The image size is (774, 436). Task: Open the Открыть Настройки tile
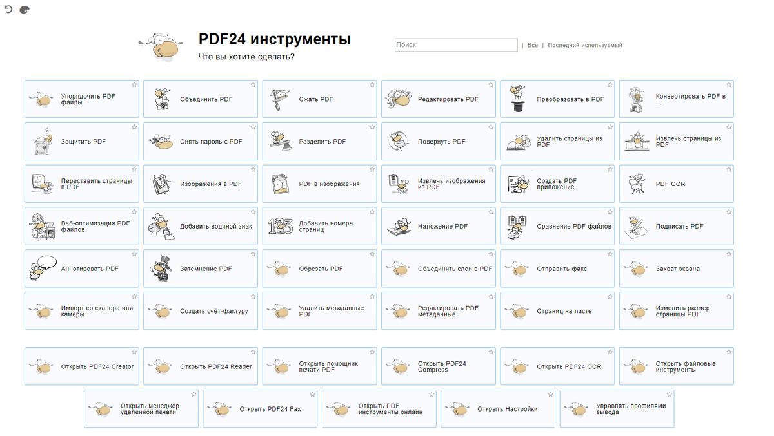(x=498, y=409)
